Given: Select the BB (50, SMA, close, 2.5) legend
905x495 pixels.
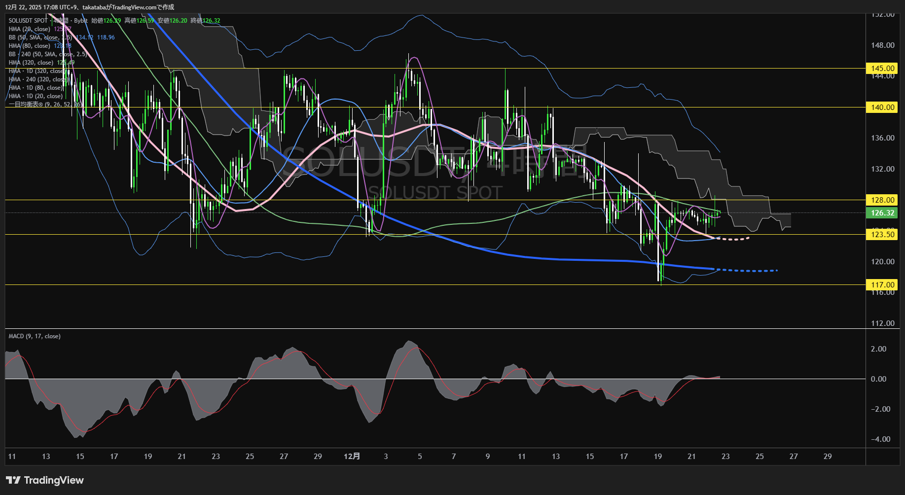Looking at the screenshot, I should pyautogui.click(x=39, y=37).
